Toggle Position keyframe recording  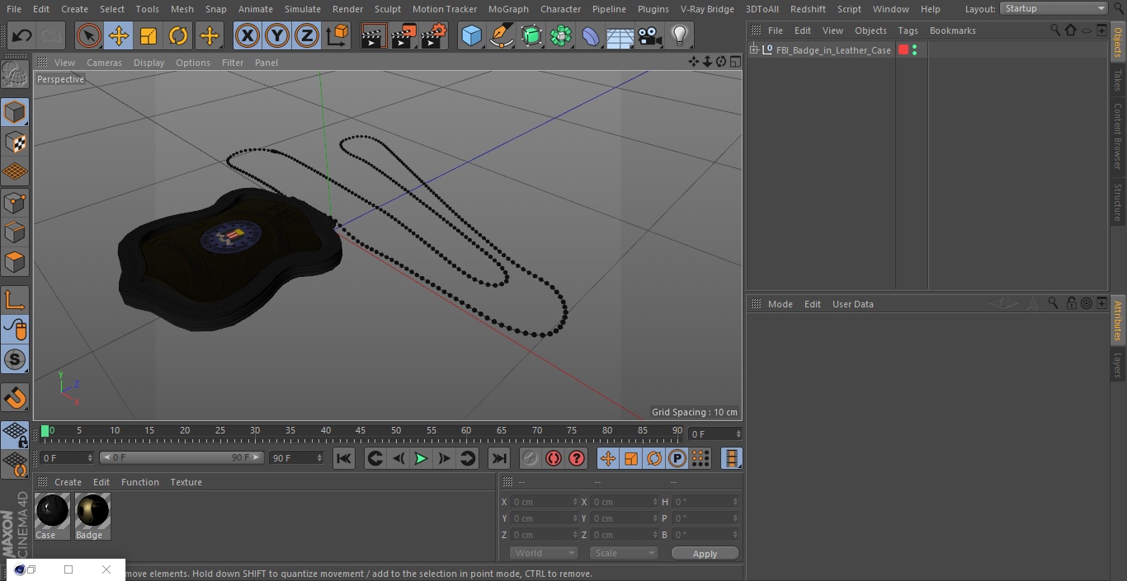coord(608,458)
